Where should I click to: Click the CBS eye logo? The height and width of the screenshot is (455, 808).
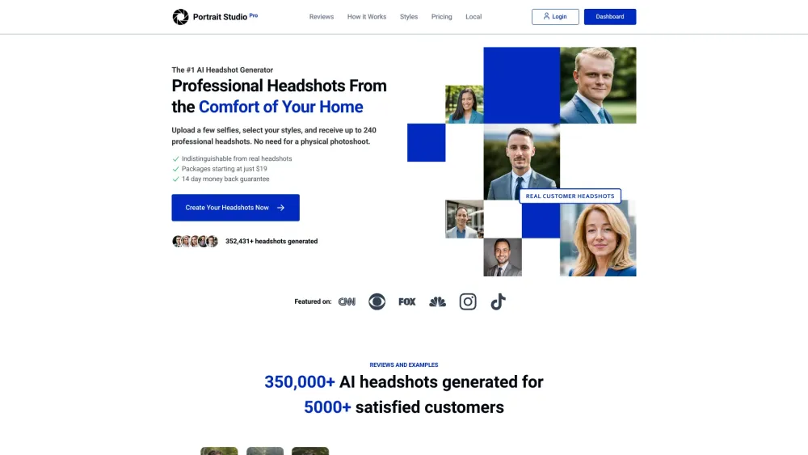pyautogui.click(x=377, y=301)
